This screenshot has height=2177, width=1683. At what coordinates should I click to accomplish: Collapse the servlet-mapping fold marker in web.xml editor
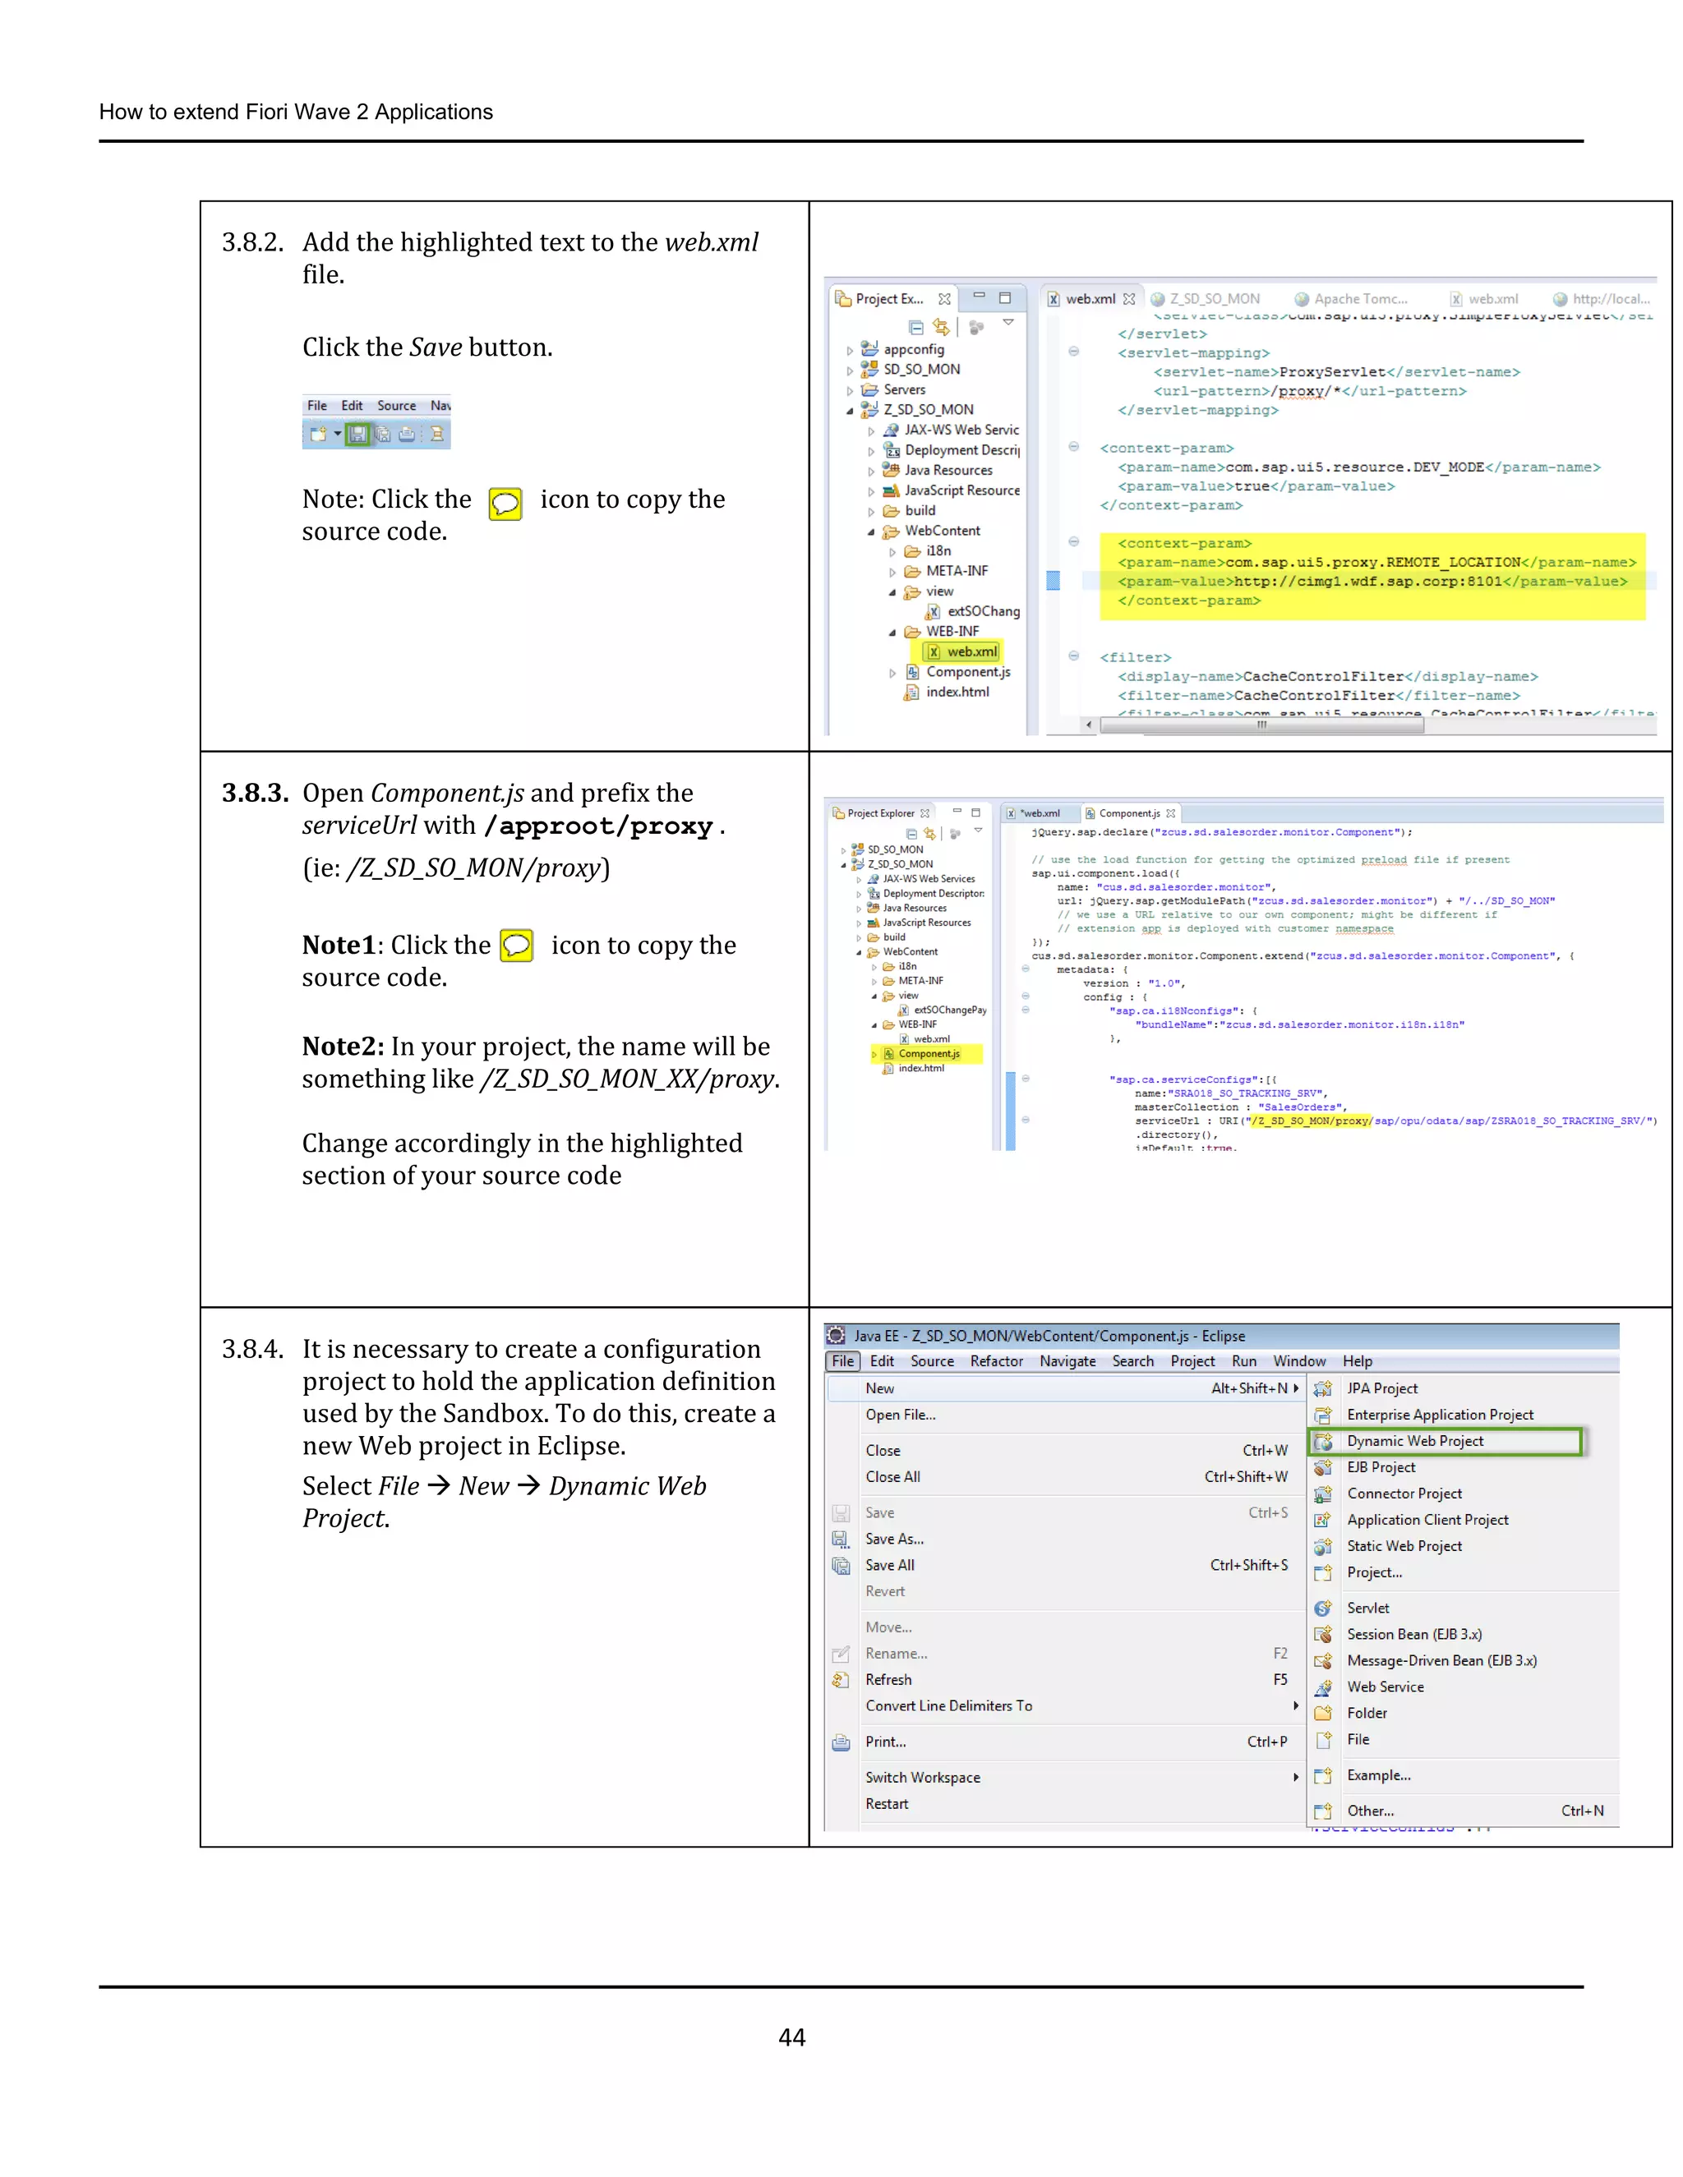(x=1074, y=352)
